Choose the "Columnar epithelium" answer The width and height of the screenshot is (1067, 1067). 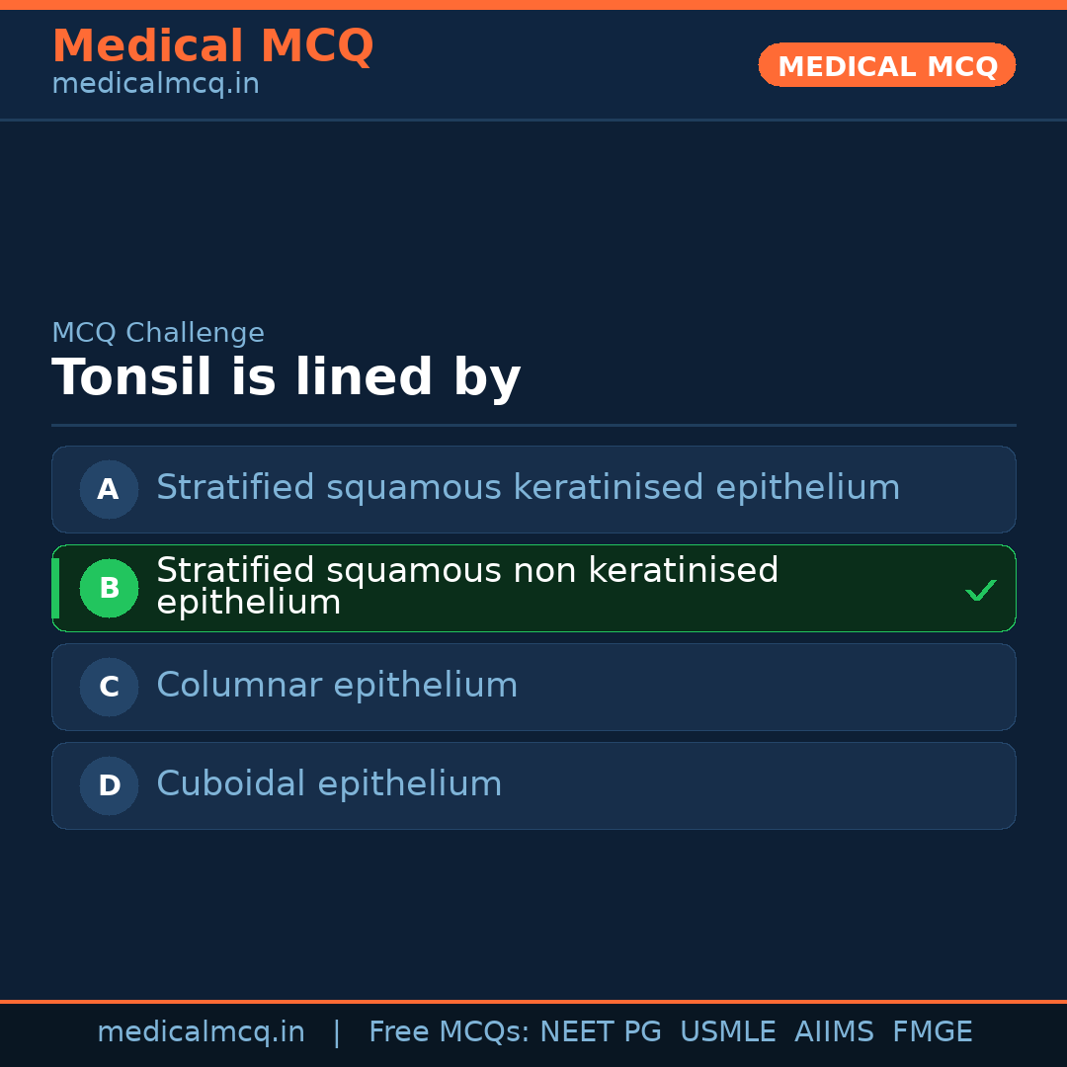pos(337,686)
